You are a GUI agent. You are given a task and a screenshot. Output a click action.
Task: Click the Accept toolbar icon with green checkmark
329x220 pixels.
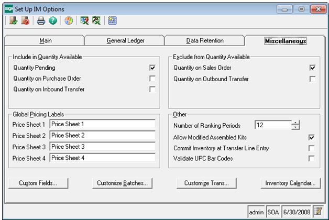coord(13,21)
